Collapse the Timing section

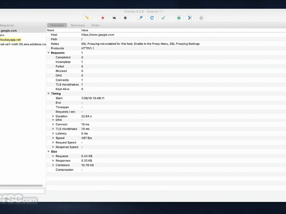click(x=49, y=93)
